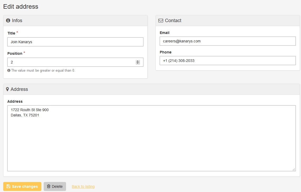Save changes to the address
This screenshot has width=301, height=192.
(x=22, y=186)
